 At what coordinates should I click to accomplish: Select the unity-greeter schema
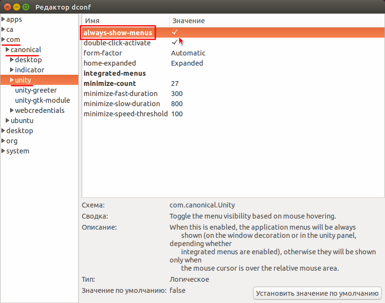(x=36, y=90)
